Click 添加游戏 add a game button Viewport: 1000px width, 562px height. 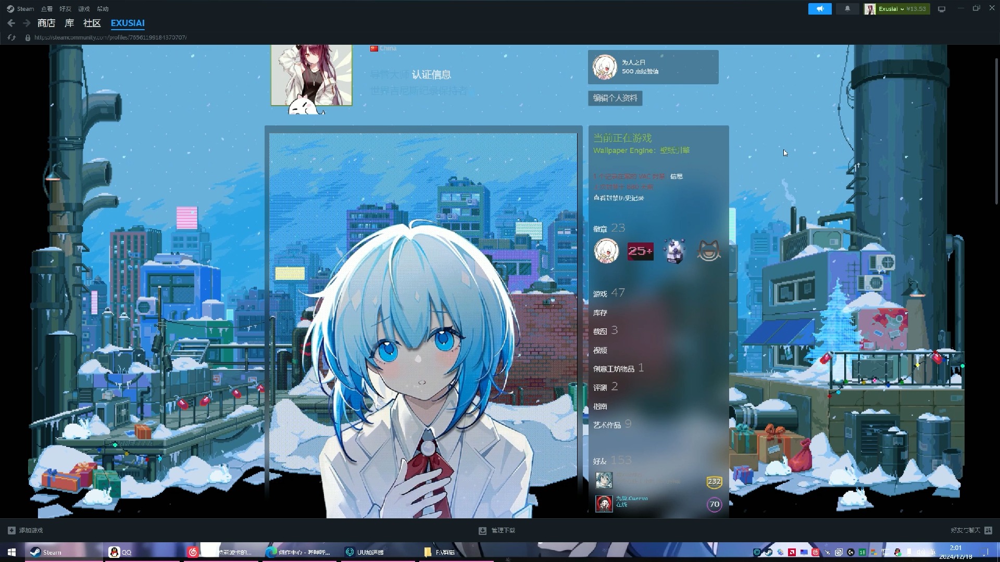click(26, 530)
